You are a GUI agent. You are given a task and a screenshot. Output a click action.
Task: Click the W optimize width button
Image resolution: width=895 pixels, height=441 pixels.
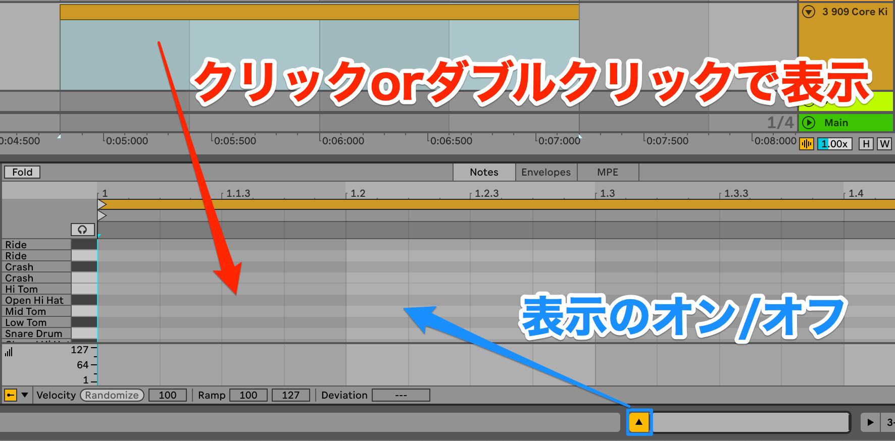click(x=884, y=144)
